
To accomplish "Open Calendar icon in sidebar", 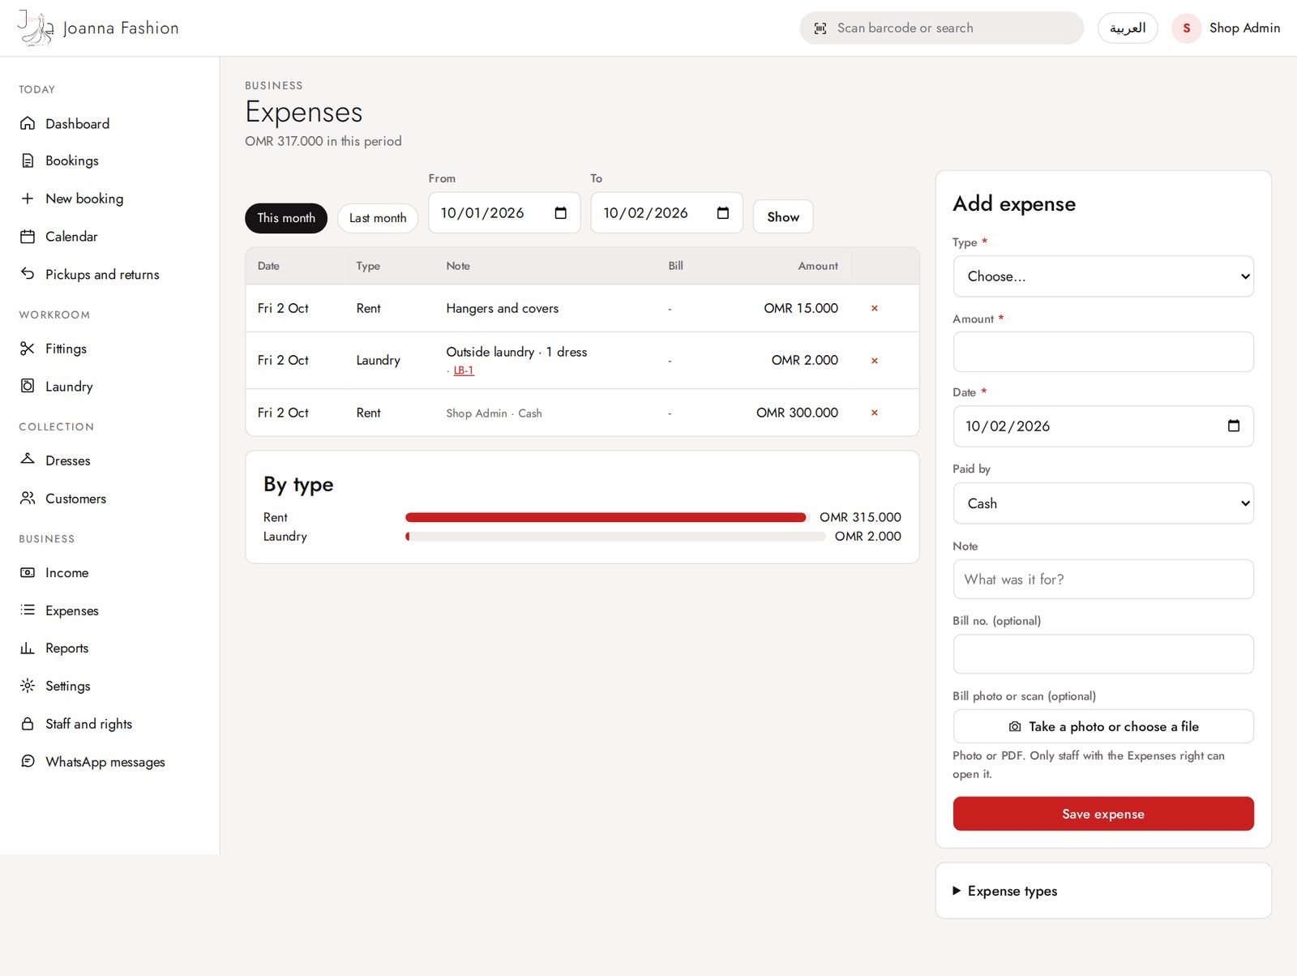I will (28, 237).
